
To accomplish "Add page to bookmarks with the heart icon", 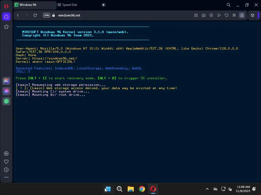I will [227, 15].
